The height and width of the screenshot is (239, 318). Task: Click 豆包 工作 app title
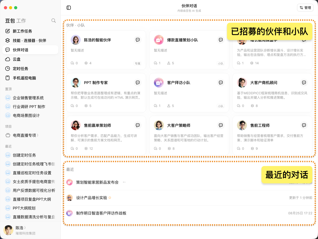[x=15, y=21]
